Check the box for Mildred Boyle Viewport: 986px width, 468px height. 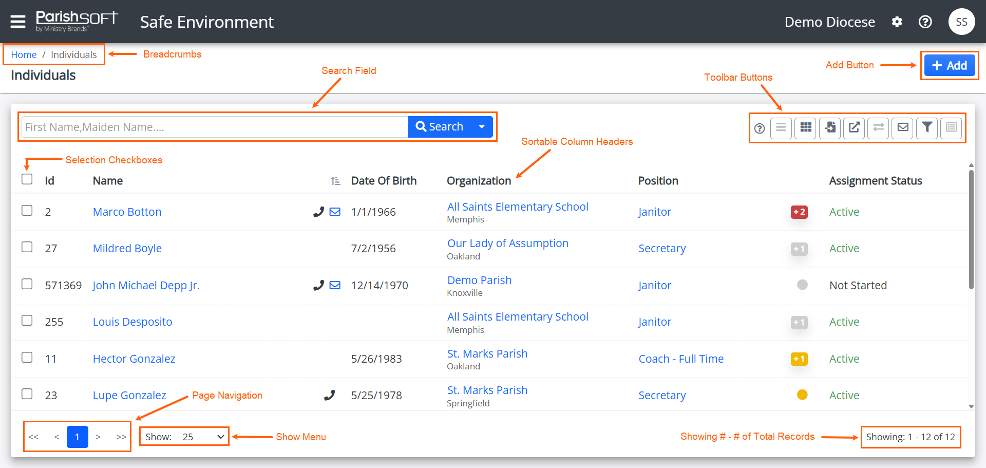(x=27, y=247)
